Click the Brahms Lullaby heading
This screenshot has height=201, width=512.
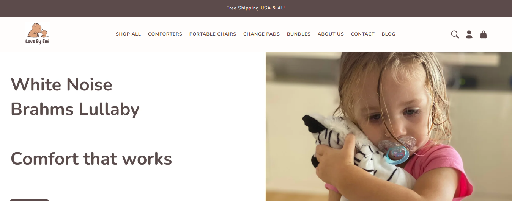point(75,109)
